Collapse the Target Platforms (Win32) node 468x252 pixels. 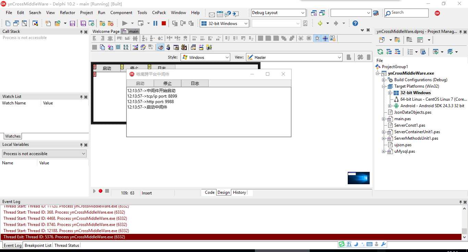[384, 86]
